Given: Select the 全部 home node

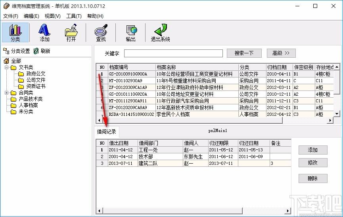Looking at the screenshot, I should [x=12, y=61].
